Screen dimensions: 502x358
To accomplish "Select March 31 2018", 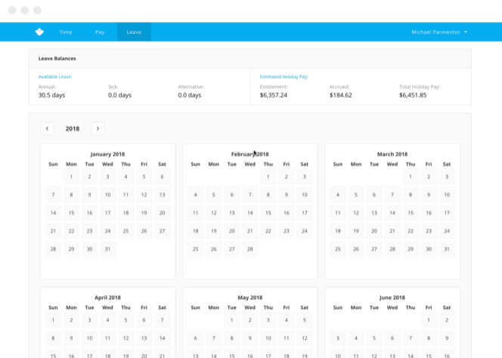I will (x=447, y=249).
